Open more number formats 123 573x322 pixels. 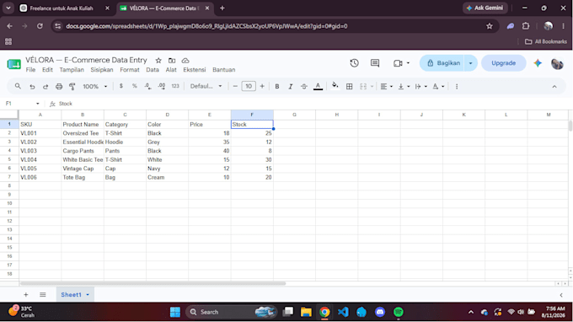point(175,86)
